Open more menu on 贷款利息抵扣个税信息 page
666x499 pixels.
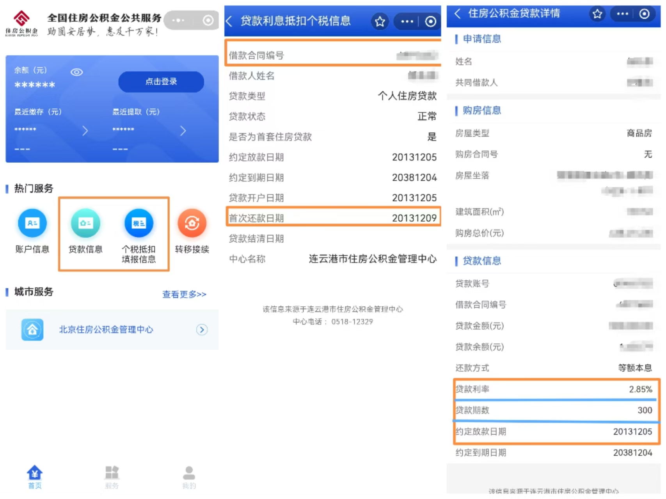point(407,21)
